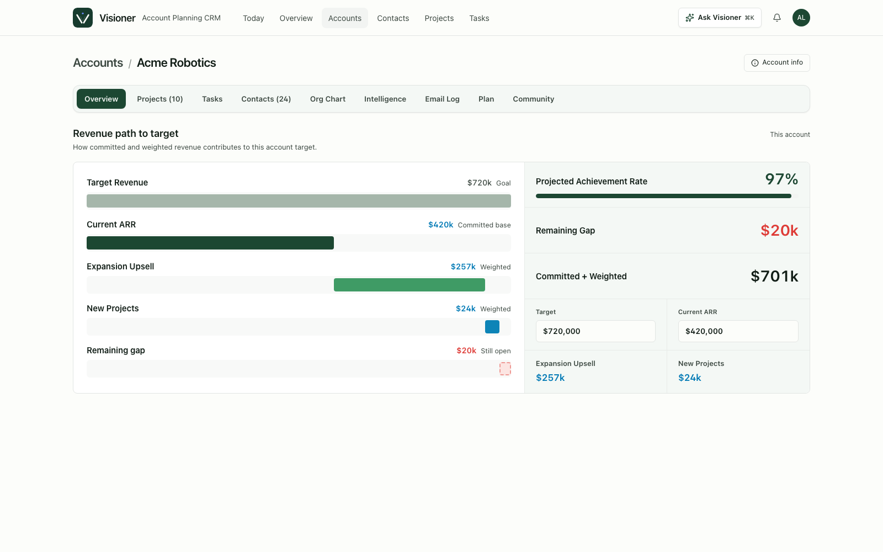The width and height of the screenshot is (883, 552).
Task: Click the $701k Committed + Weighted figure
Action: click(774, 276)
